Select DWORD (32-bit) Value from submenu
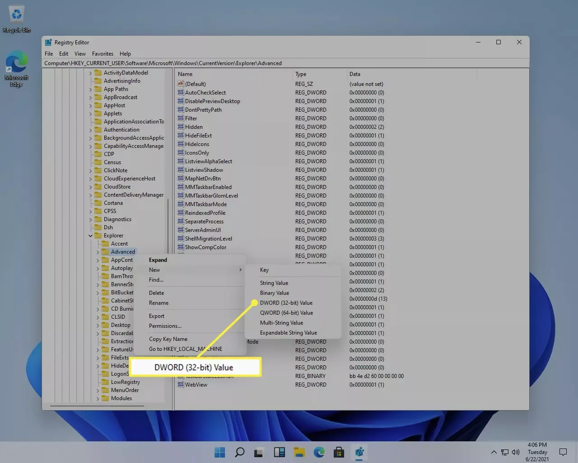 286,303
